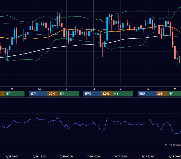This screenshot has width=181, height=159.
Task: Select the LDN session block on 7/26
Action: click(x=107, y=94)
